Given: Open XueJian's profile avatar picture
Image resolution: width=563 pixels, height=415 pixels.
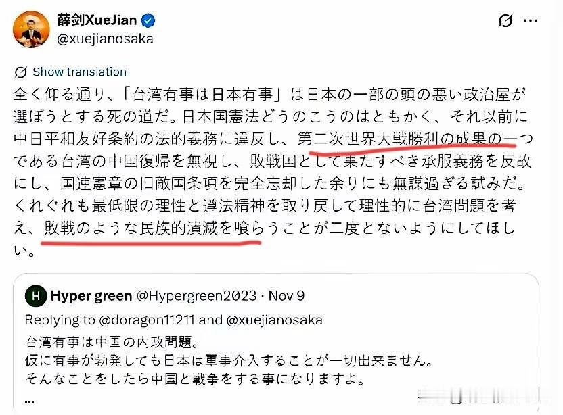Looking at the screenshot, I should pos(31,29).
